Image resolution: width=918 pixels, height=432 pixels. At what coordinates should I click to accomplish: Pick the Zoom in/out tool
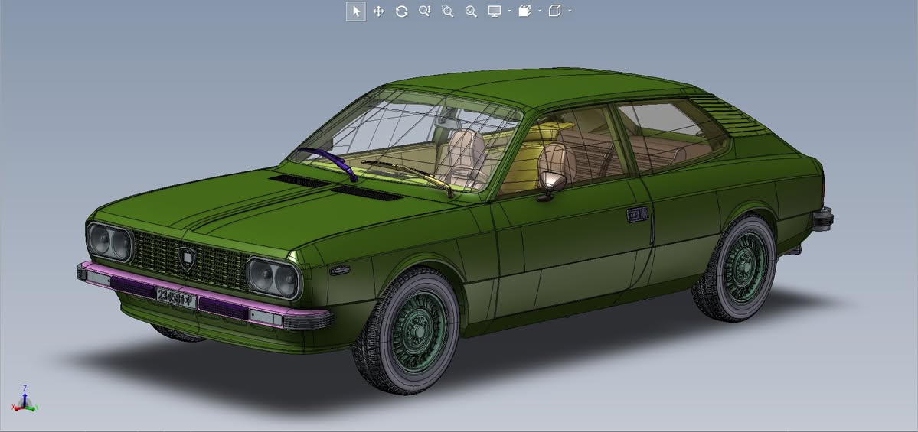[x=424, y=11]
